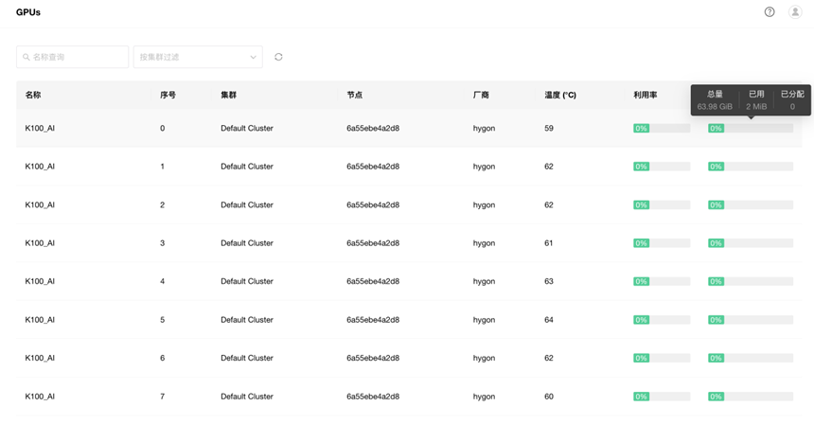Select K100_AI name in row index 6

(40, 358)
